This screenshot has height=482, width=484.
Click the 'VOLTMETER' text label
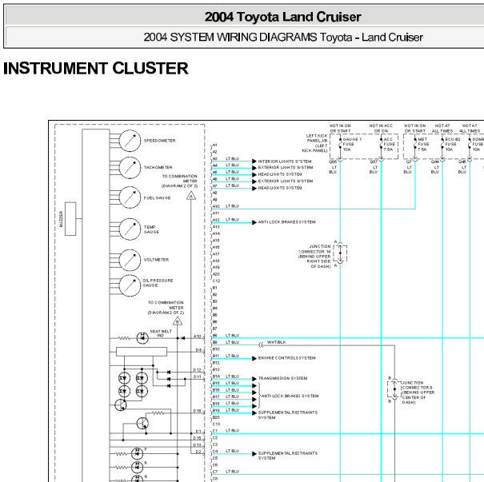(156, 260)
